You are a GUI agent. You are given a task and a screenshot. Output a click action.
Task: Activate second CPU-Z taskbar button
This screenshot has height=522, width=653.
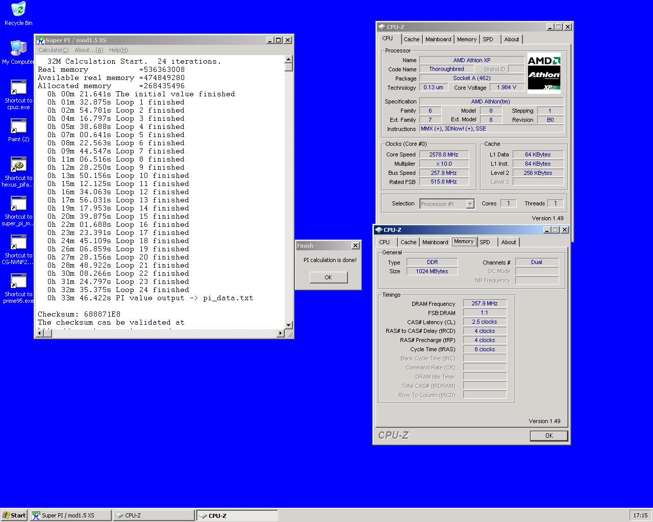[237, 515]
